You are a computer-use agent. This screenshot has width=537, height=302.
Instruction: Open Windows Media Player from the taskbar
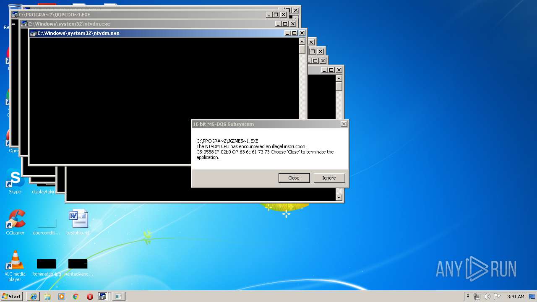pyautogui.click(x=62, y=297)
